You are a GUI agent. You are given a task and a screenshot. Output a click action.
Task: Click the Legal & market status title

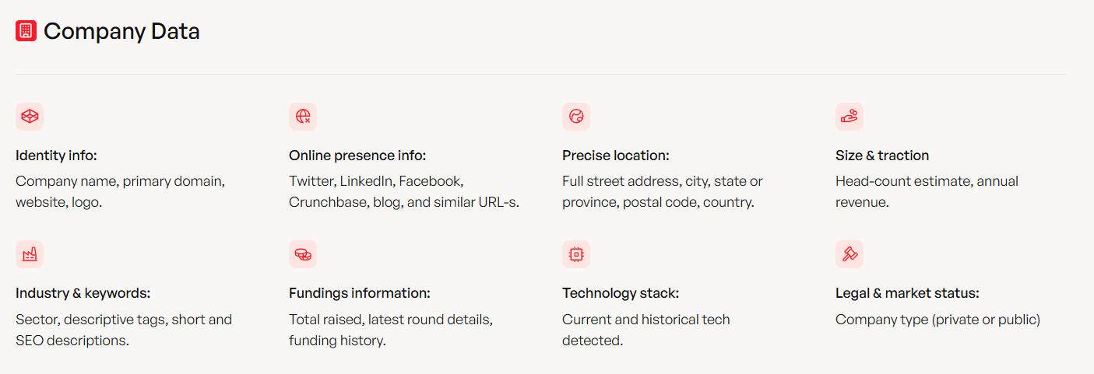(907, 293)
